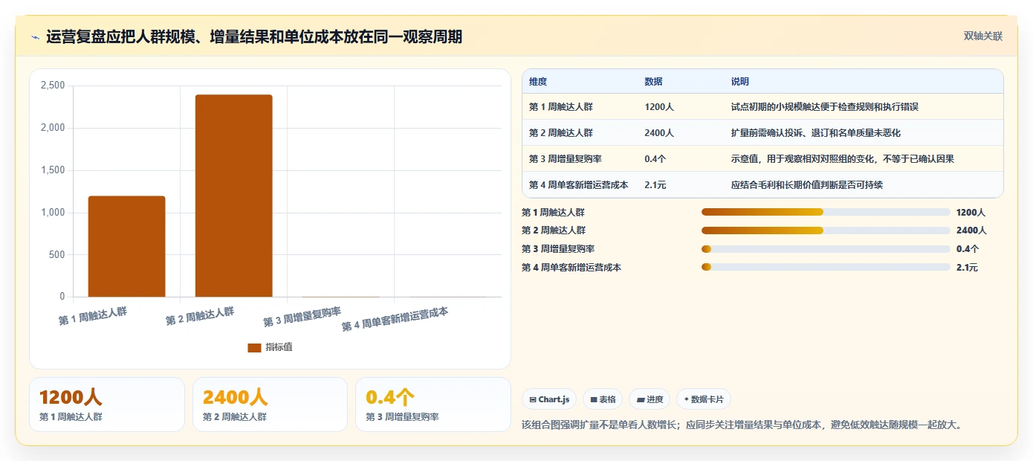Click the 表格 tag chip
The width and height of the screenshot is (1033, 461).
pyautogui.click(x=603, y=399)
